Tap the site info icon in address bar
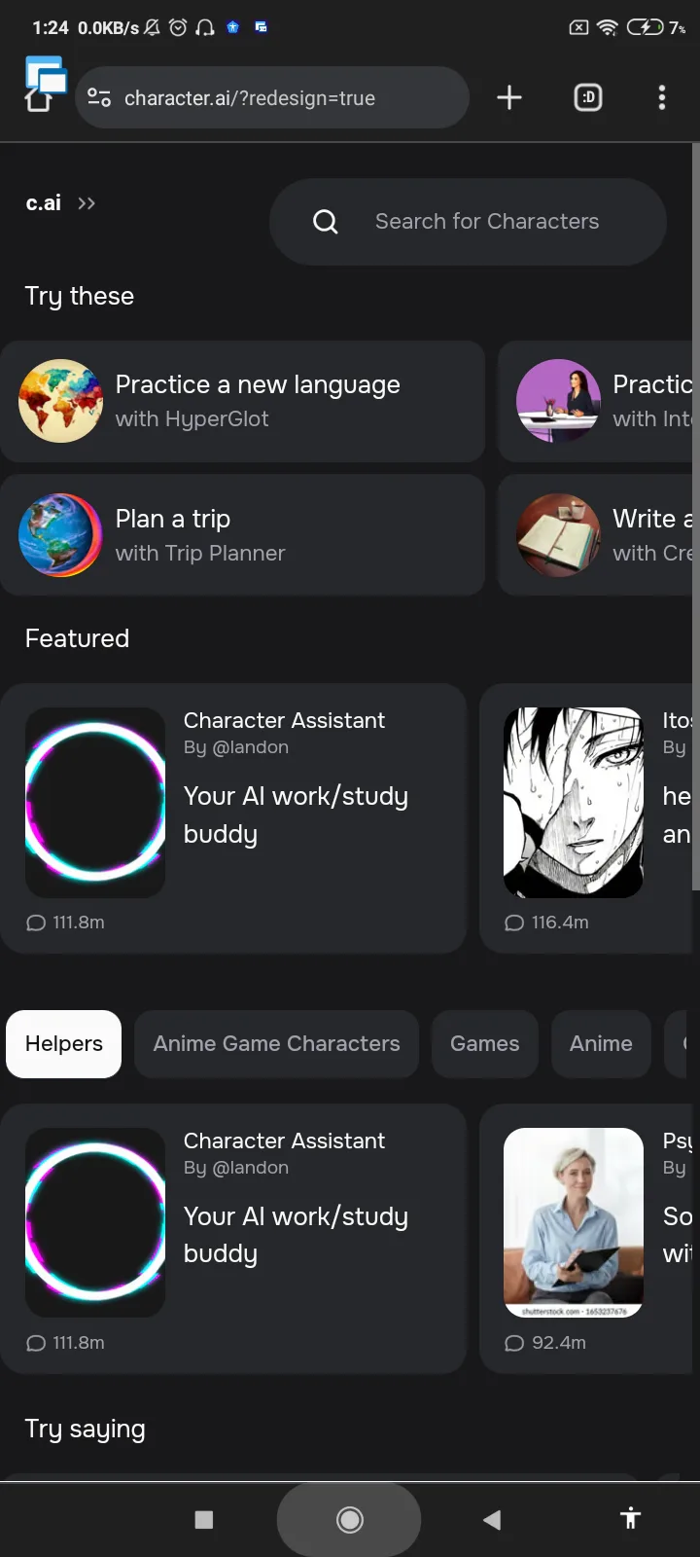The image size is (700, 1557). click(99, 97)
